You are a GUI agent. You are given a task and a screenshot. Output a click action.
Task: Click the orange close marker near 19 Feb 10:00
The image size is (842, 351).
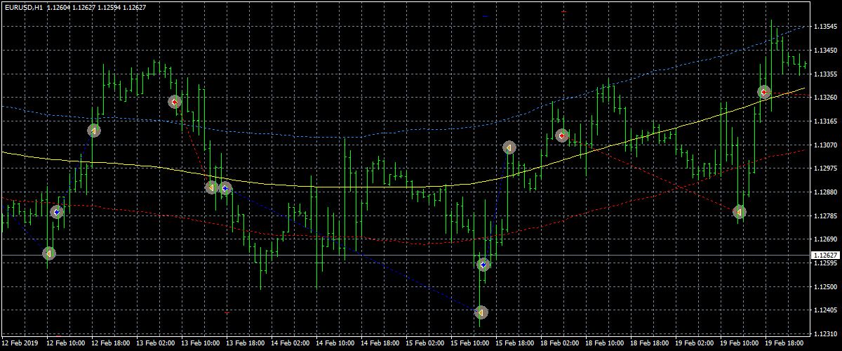click(x=739, y=211)
